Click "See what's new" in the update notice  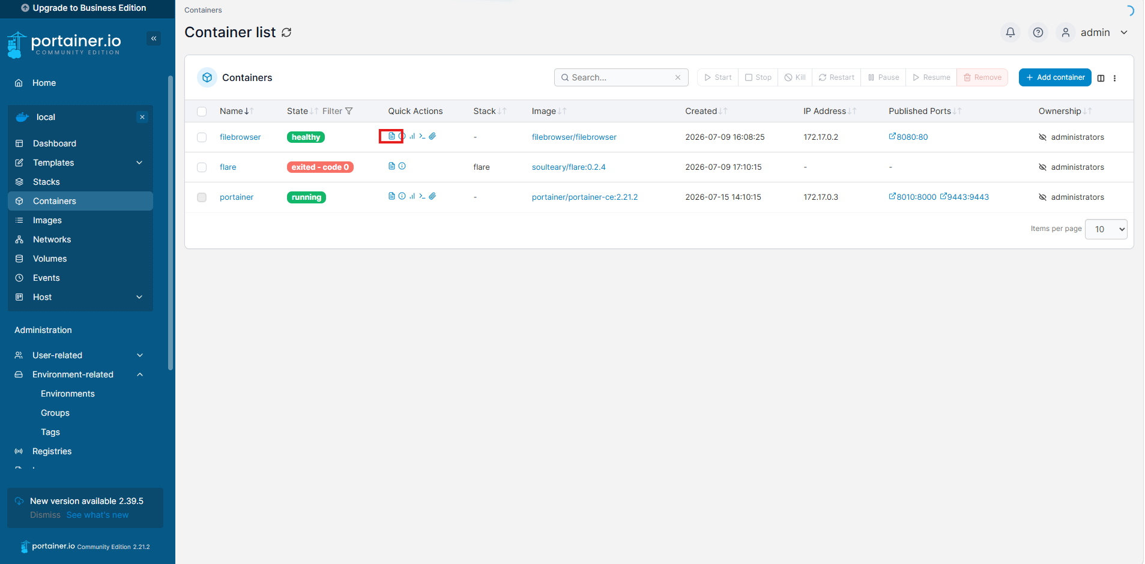97,515
